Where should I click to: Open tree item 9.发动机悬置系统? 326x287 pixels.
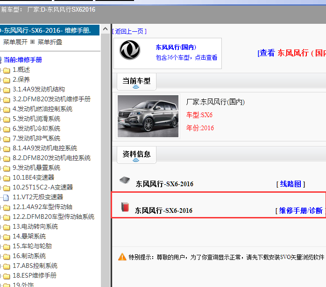click(36, 168)
